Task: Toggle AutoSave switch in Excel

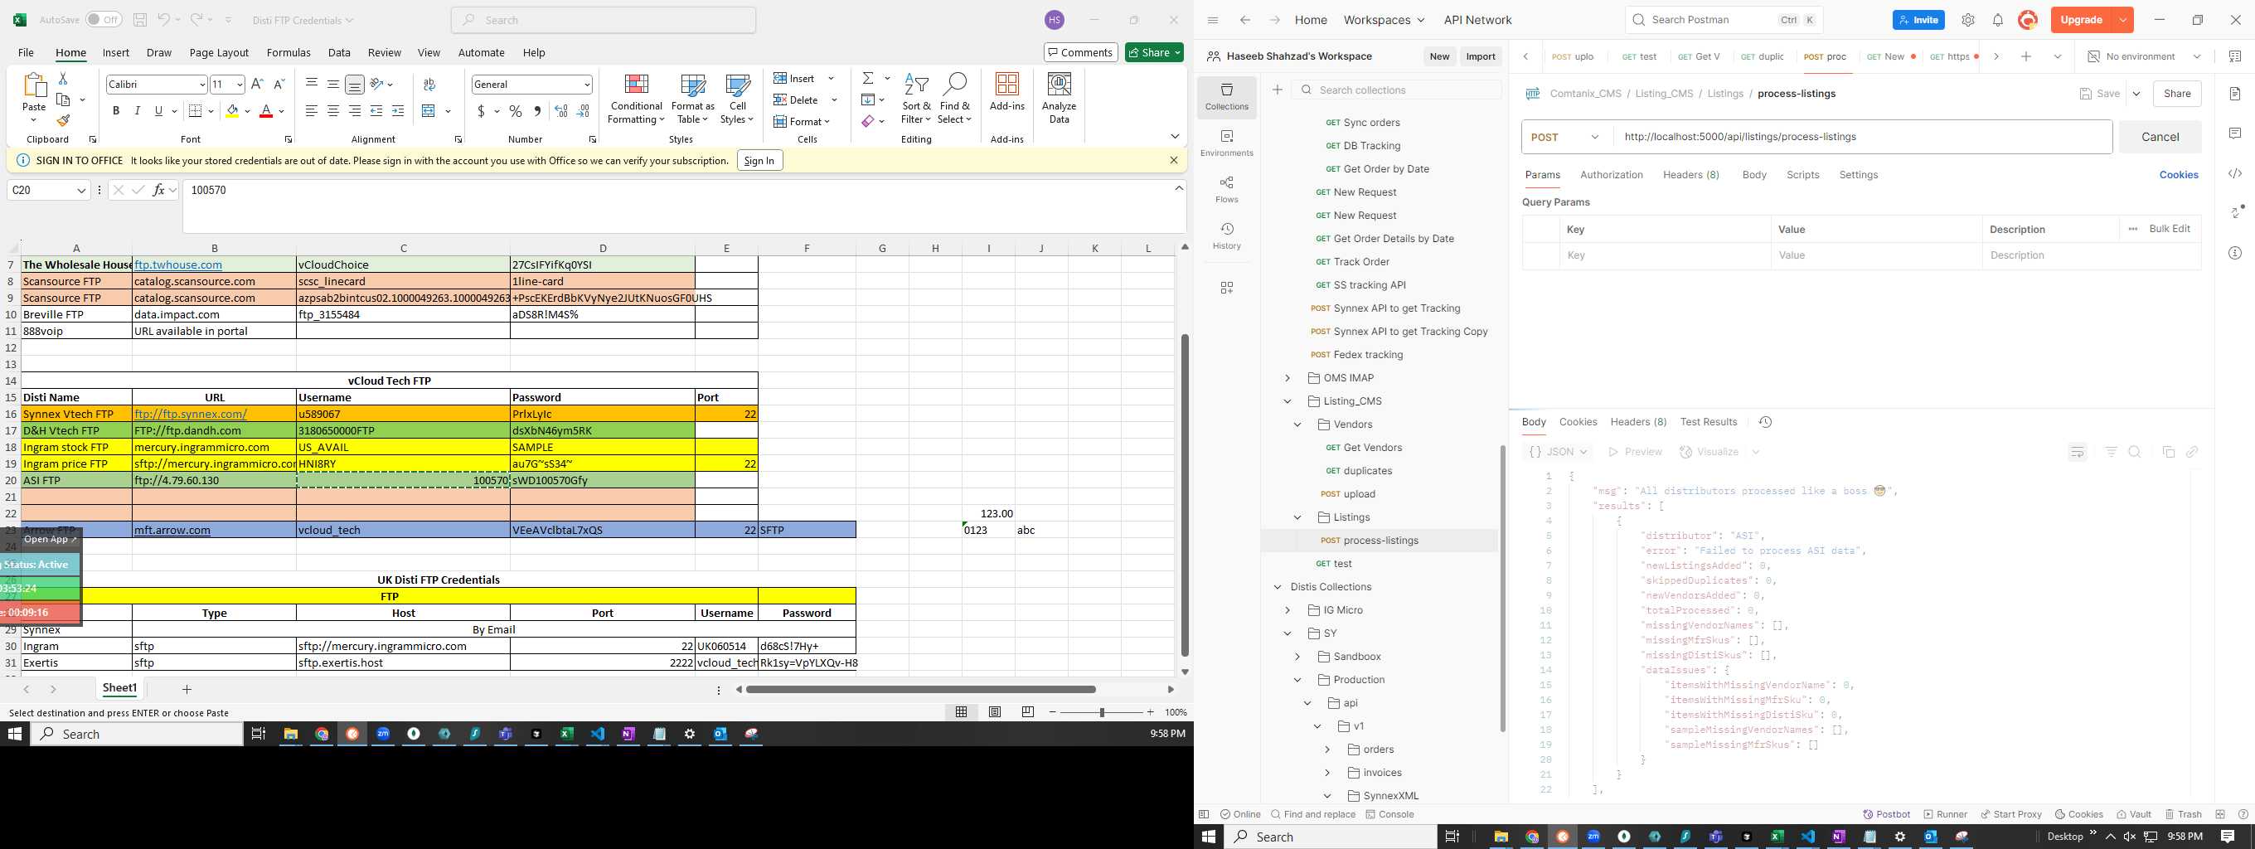Action: click(x=104, y=19)
